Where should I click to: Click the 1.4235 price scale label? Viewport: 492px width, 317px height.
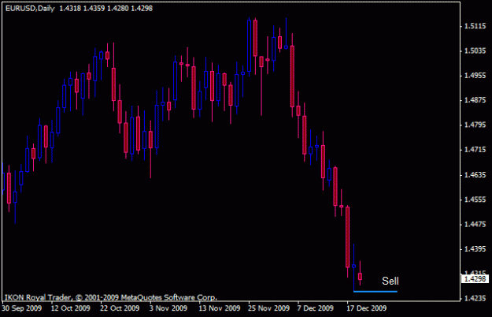point(475,298)
